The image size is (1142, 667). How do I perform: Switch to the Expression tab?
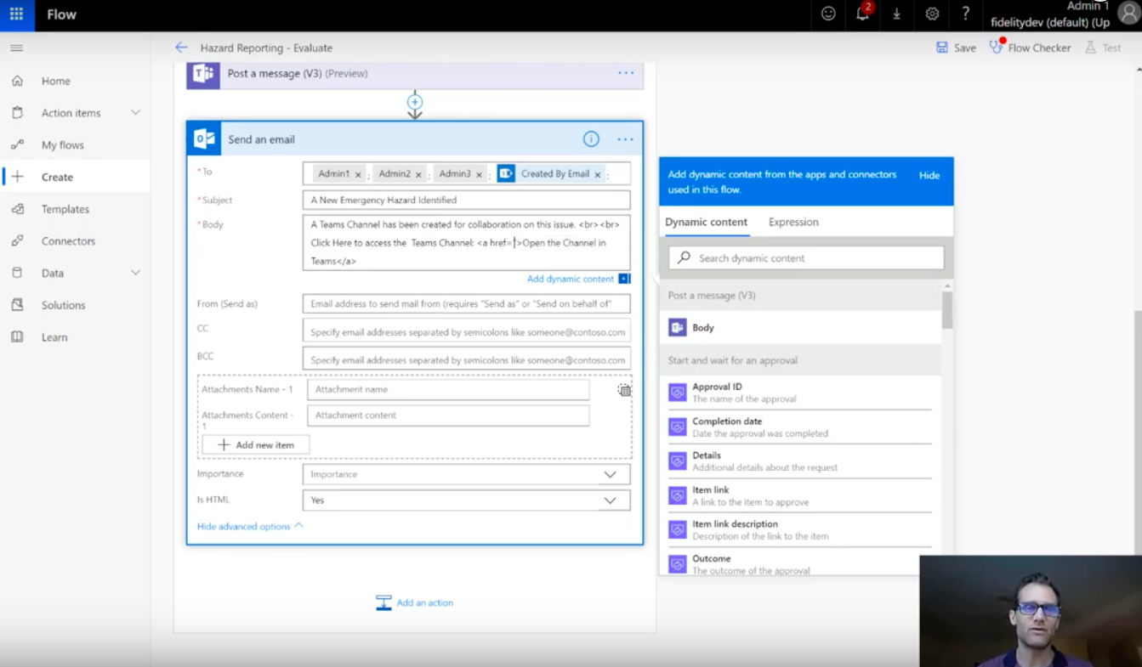pyautogui.click(x=793, y=222)
